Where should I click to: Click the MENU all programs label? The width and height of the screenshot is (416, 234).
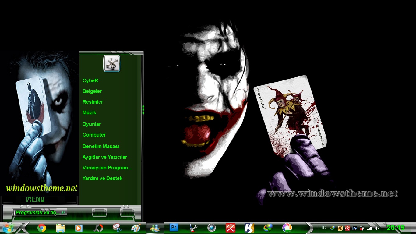pos(36,200)
